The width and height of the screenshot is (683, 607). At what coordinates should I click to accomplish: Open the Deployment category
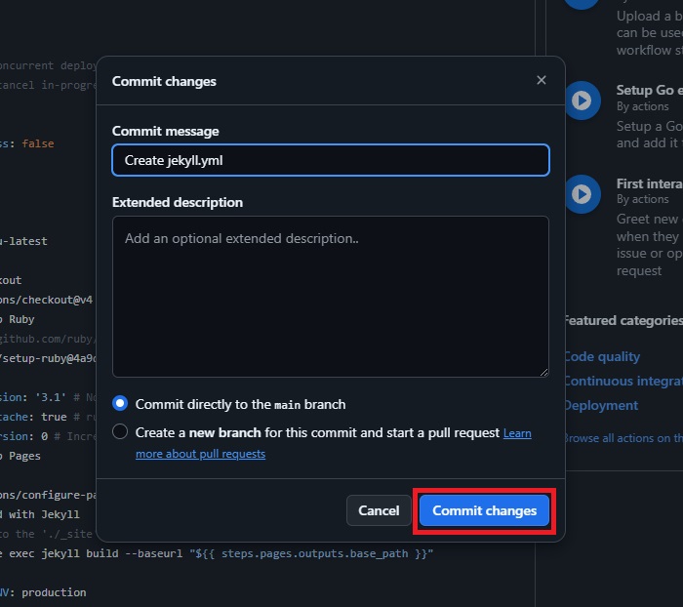pyautogui.click(x=601, y=405)
